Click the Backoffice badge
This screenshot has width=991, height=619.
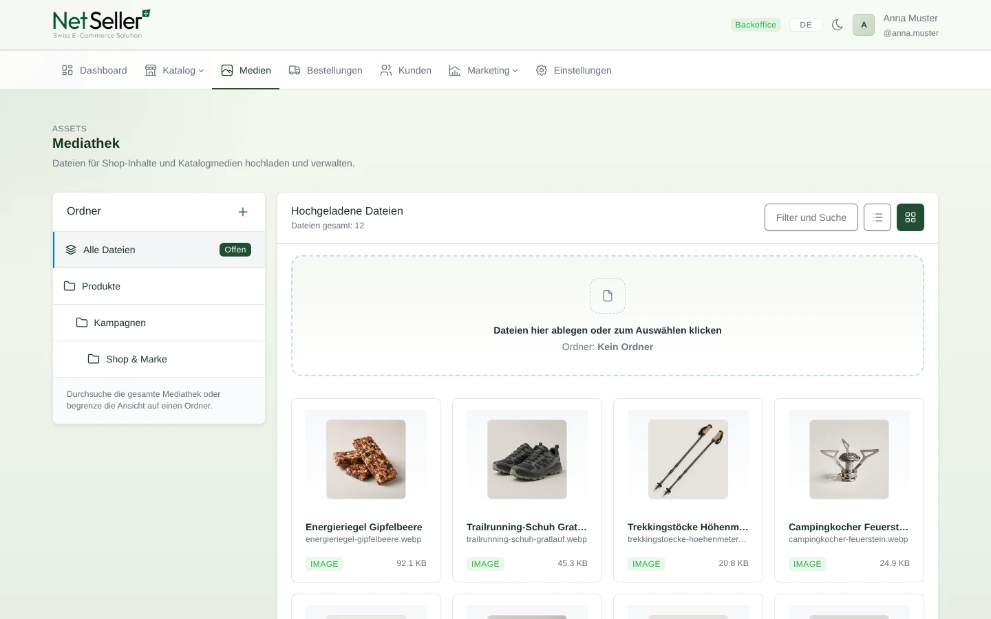click(756, 25)
